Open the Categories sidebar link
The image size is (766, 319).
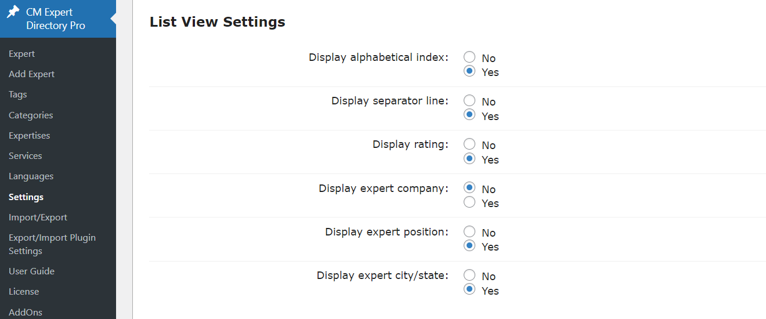point(31,115)
